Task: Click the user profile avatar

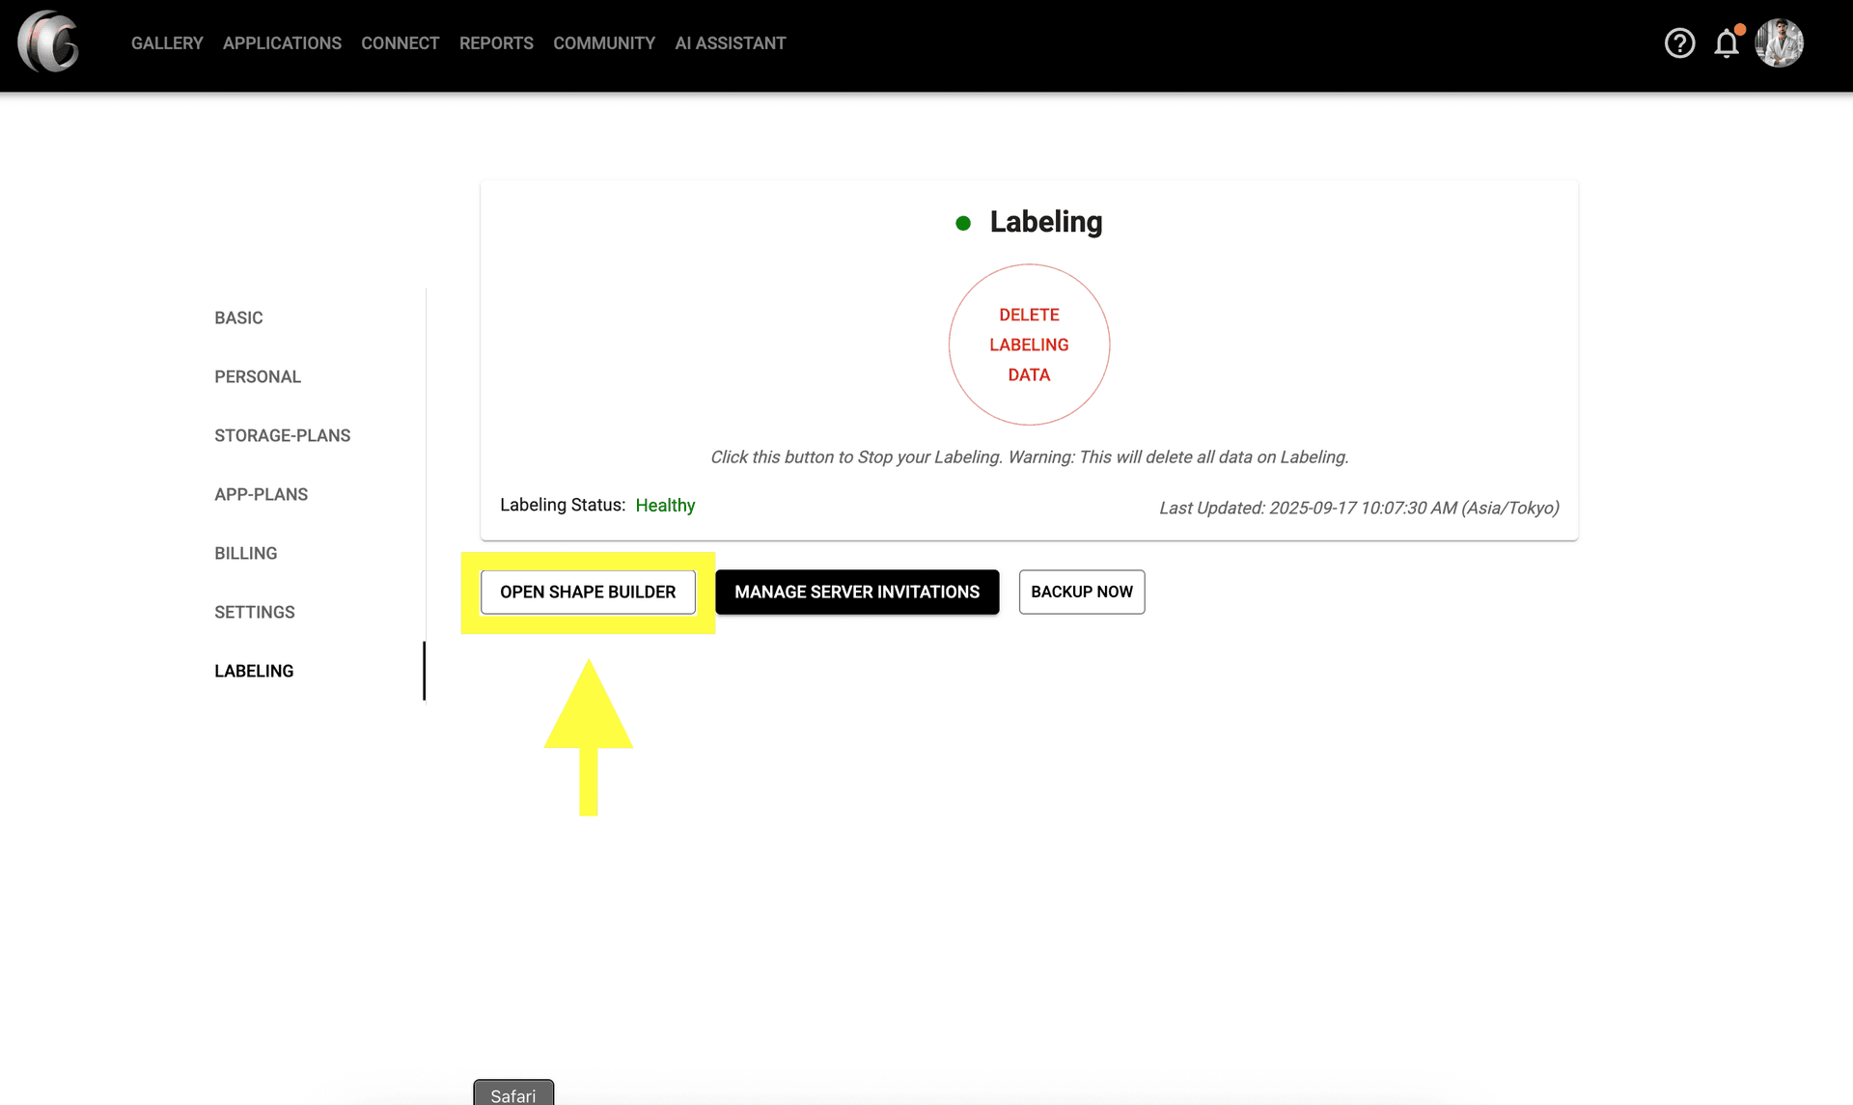Action: coord(1779,43)
